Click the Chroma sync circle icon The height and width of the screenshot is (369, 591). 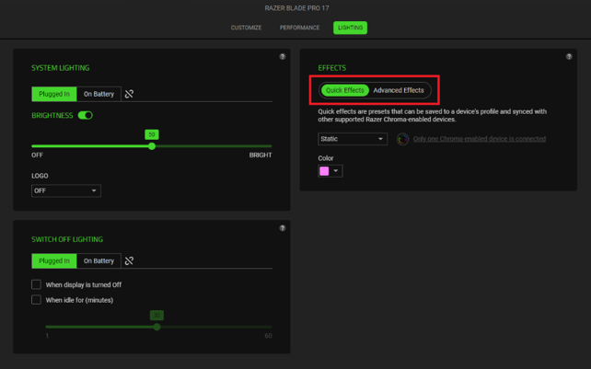tap(402, 139)
